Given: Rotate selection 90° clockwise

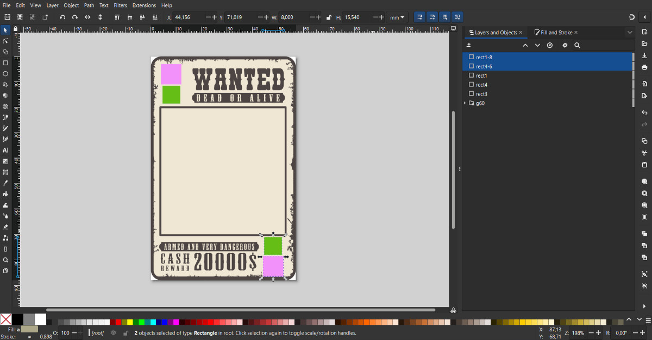Looking at the screenshot, I should point(75,17).
